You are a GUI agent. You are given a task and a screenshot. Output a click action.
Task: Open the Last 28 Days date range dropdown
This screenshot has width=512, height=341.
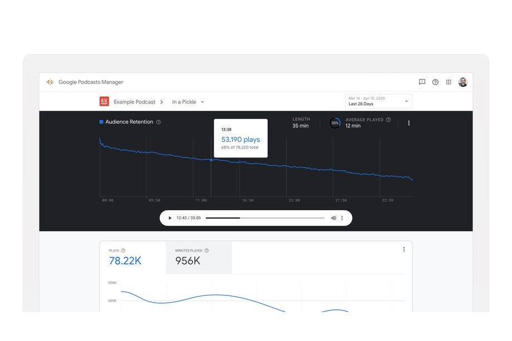coord(378,101)
